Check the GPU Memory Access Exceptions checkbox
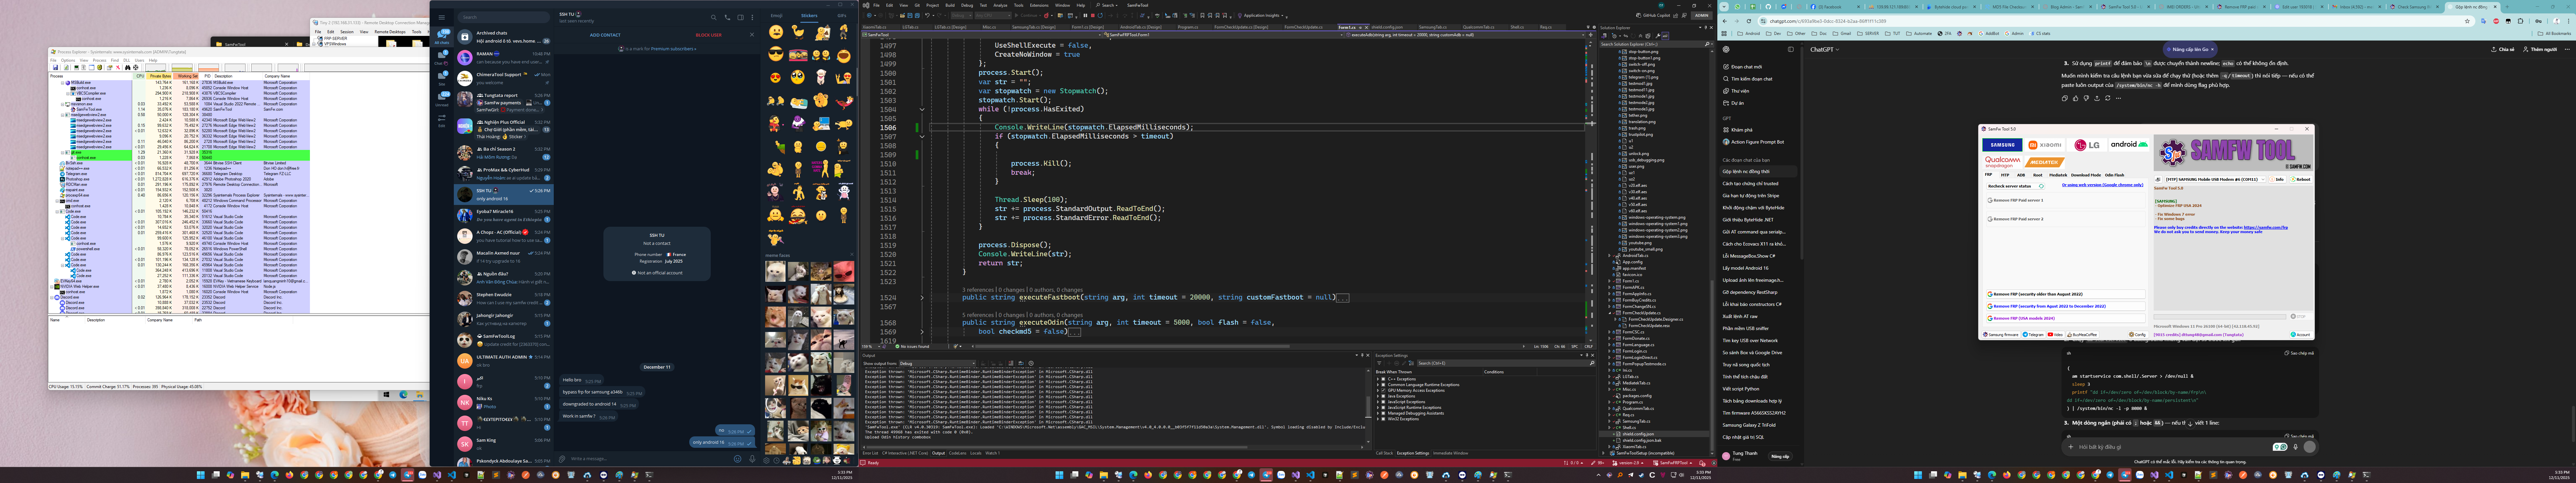This screenshot has height=483, width=2576. point(1383,390)
